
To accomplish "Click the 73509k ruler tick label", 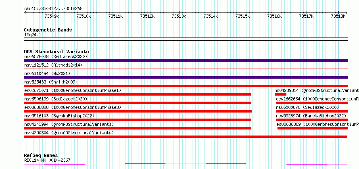I will click(52, 16).
